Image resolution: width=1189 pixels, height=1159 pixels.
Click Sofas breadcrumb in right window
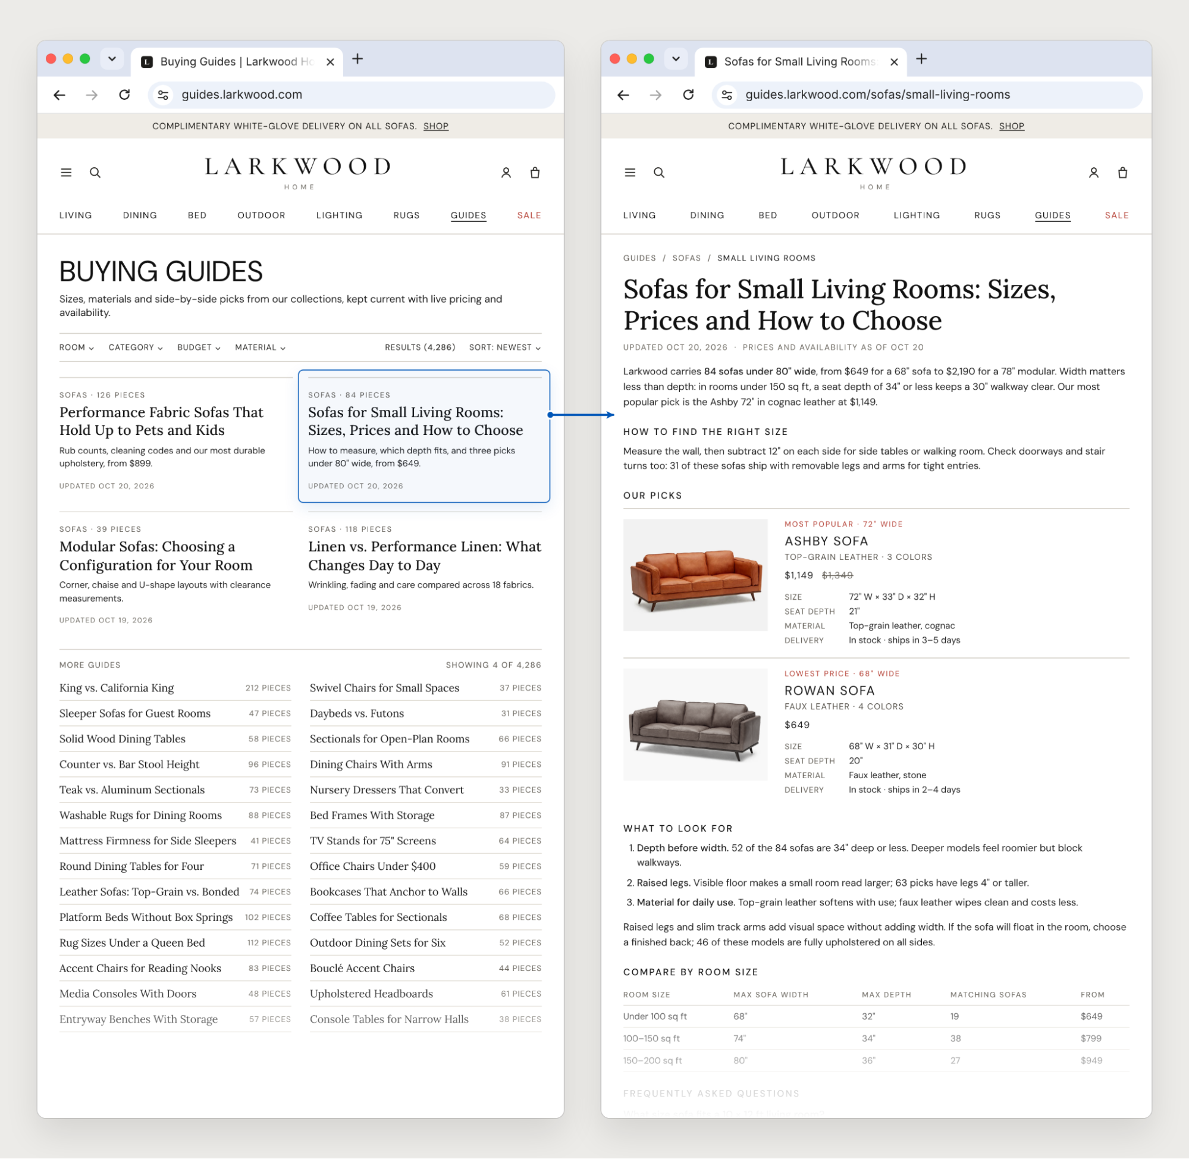coord(687,258)
